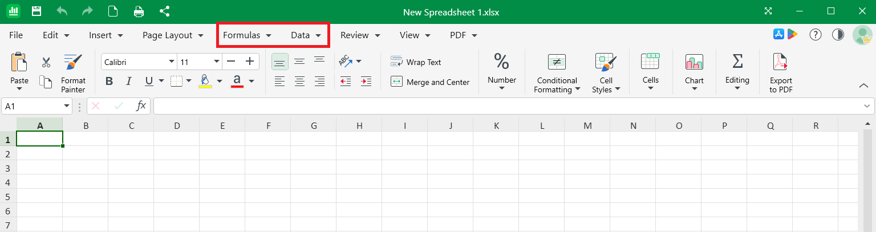
Task: Open the Formulas menu
Action: 247,35
